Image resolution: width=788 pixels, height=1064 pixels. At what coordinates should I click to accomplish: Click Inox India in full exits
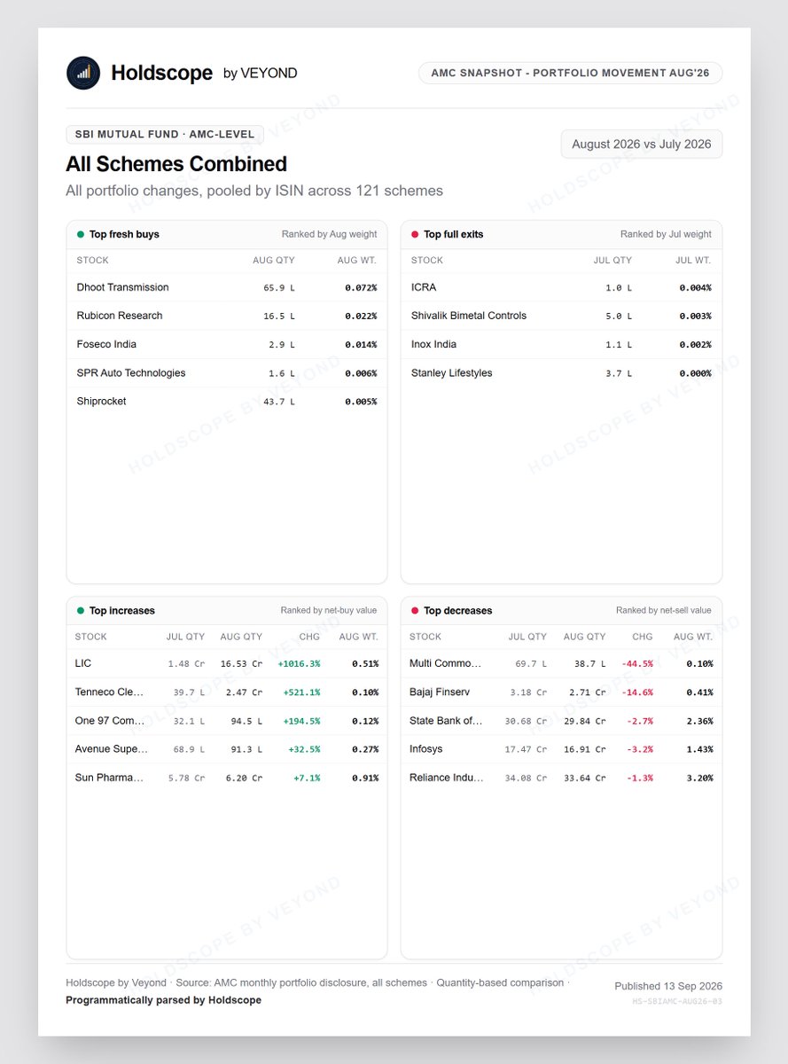pyautogui.click(x=561, y=344)
